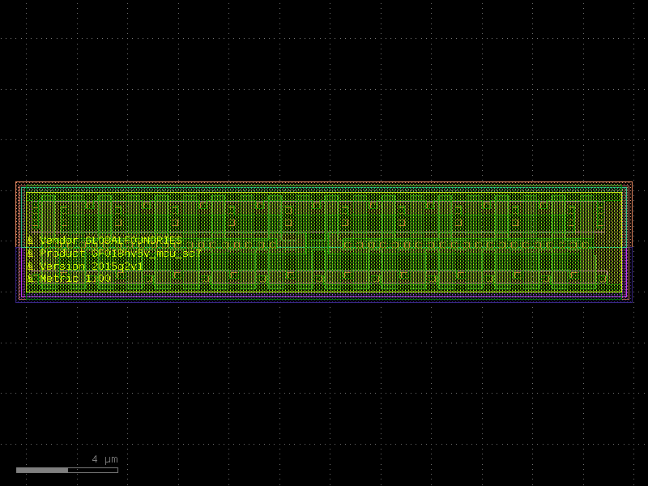Select the '& Product GF018hv5v_mcu_sc7' label
The height and width of the screenshot is (486, 648).
[x=114, y=253]
